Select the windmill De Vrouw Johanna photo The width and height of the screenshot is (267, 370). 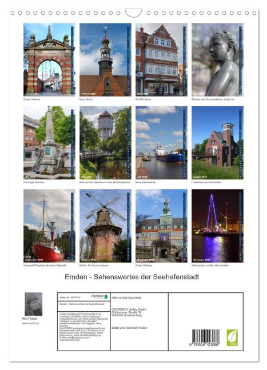click(105, 226)
